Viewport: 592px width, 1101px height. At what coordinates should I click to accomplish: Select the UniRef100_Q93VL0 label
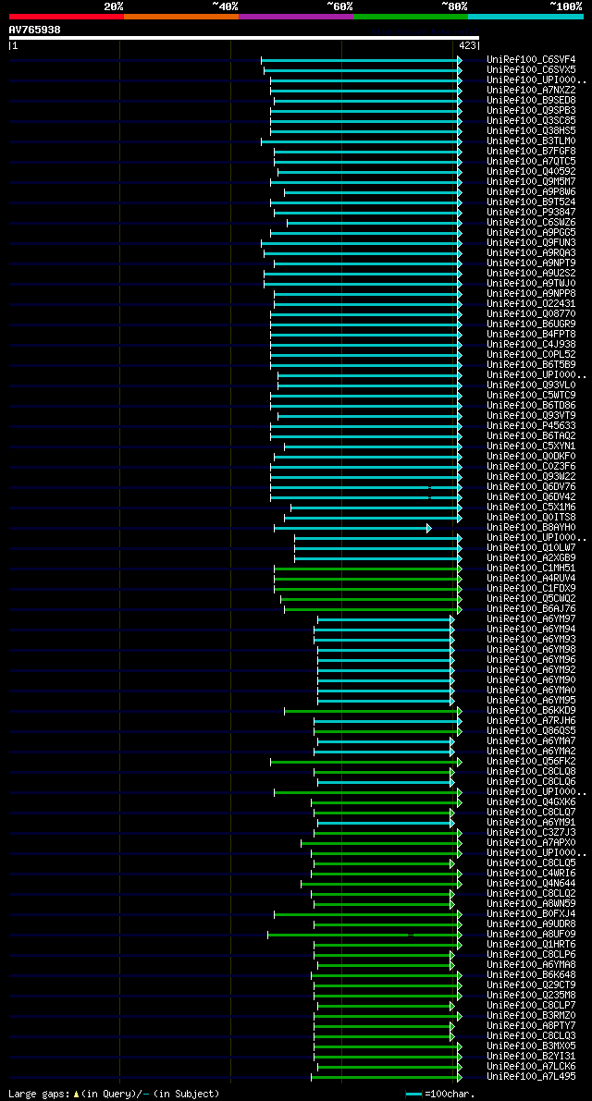(531, 385)
